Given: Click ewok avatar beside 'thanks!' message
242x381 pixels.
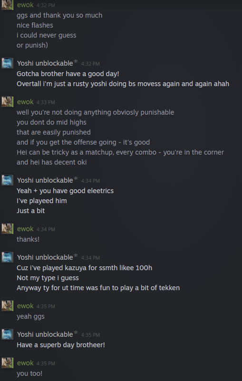Looking at the screenshot, I should [7, 229].
